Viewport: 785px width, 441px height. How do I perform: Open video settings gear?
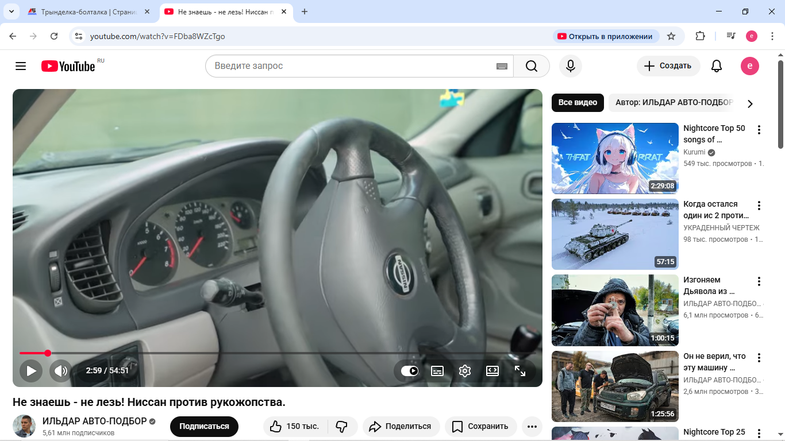tap(465, 371)
